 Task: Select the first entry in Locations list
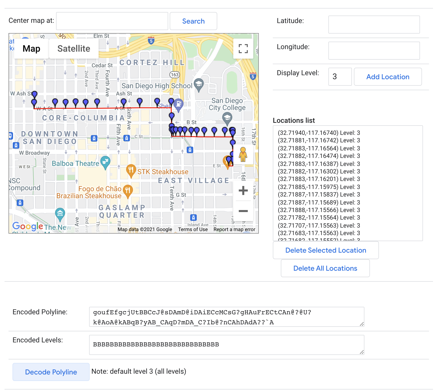tap(319, 133)
